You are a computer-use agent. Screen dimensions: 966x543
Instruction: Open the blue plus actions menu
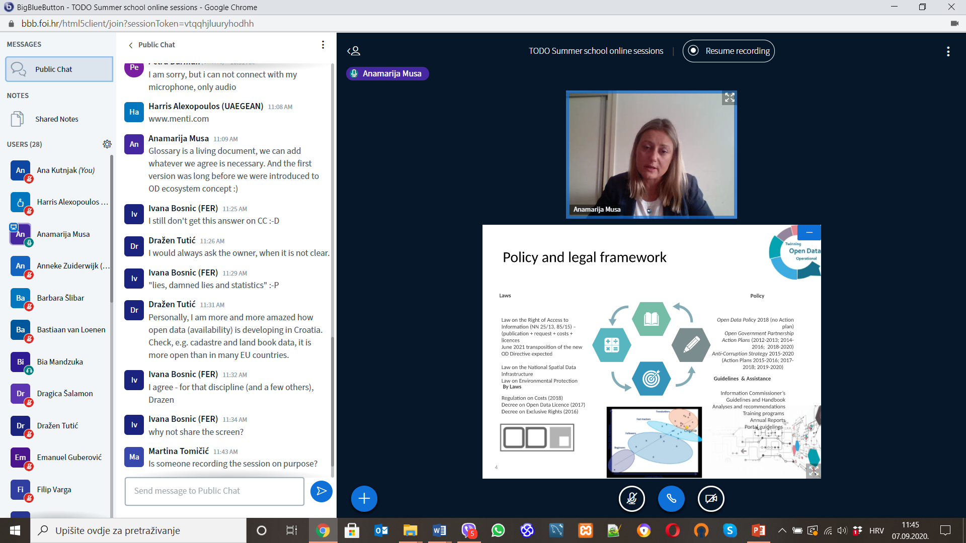[364, 499]
